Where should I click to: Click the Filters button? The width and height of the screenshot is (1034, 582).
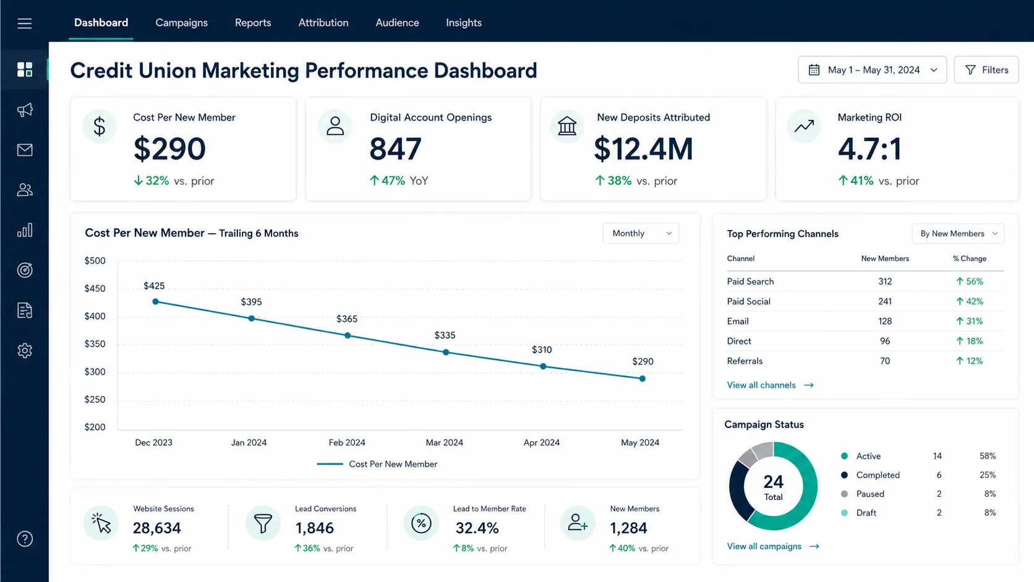[x=986, y=70]
